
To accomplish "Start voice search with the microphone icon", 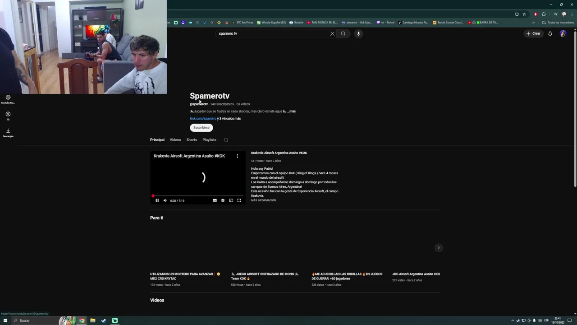I will [x=358, y=33].
